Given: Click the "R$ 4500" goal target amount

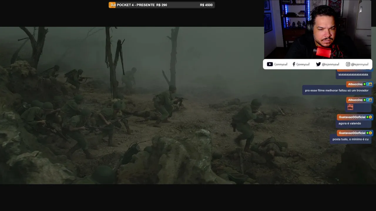Looking at the screenshot, I should pos(206,5).
